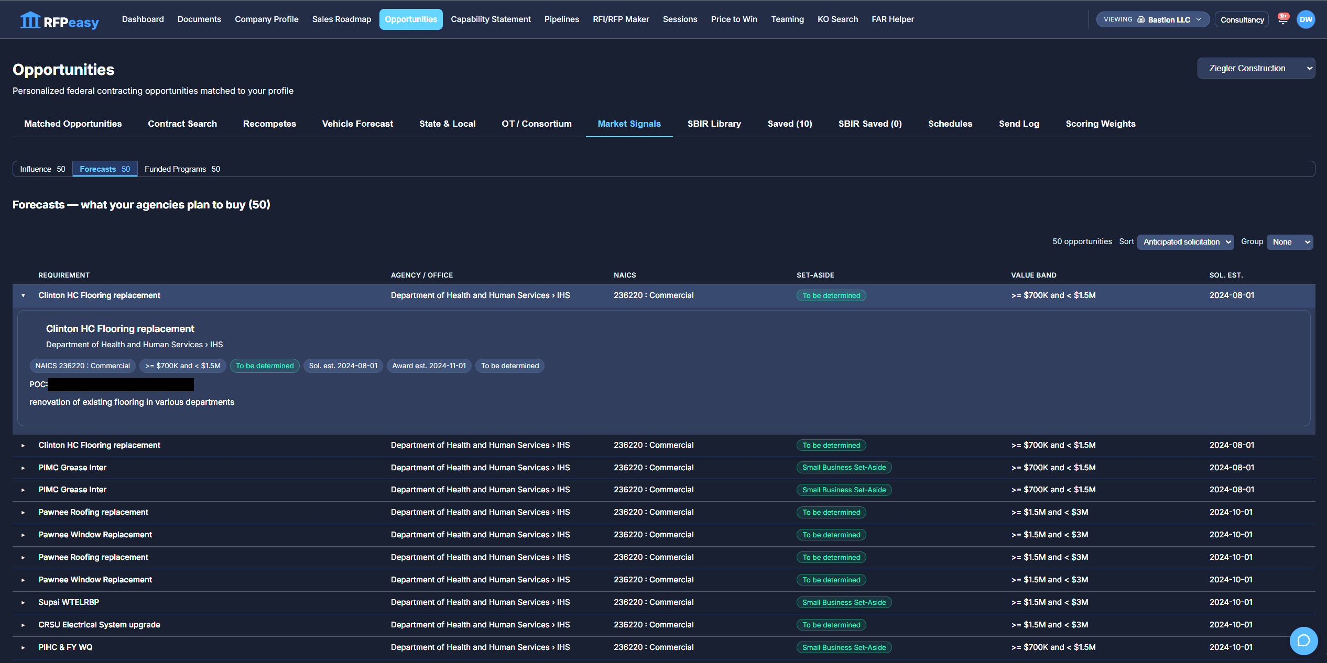The height and width of the screenshot is (663, 1327).
Task: Open Capability Statement in top navigation
Action: pyautogui.click(x=491, y=19)
